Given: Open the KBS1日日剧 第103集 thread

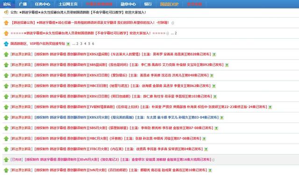Looking at the screenshot, I should [123, 96].
